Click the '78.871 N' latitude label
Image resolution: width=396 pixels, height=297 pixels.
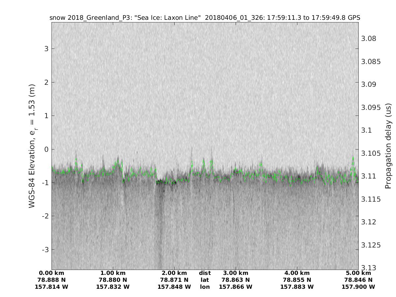click(x=174, y=280)
